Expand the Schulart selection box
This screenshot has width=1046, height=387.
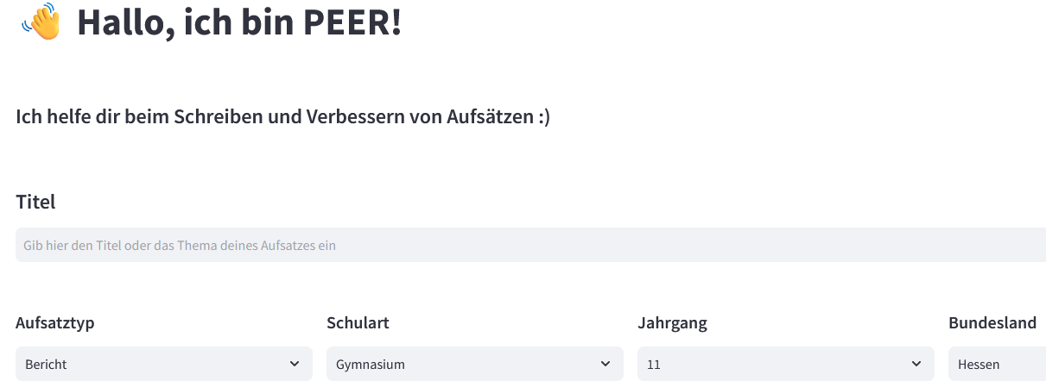pyautogui.click(x=475, y=364)
